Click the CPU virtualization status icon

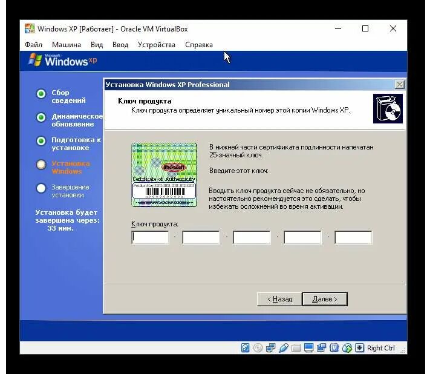tap(334, 348)
